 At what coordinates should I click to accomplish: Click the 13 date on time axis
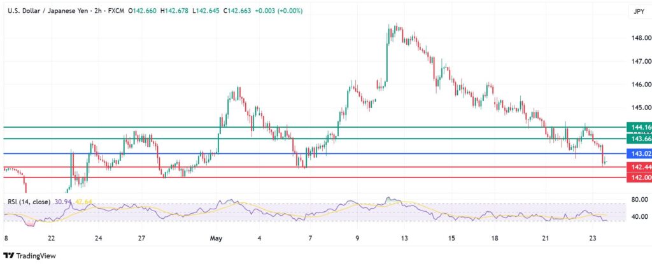pyautogui.click(x=404, y=238)
